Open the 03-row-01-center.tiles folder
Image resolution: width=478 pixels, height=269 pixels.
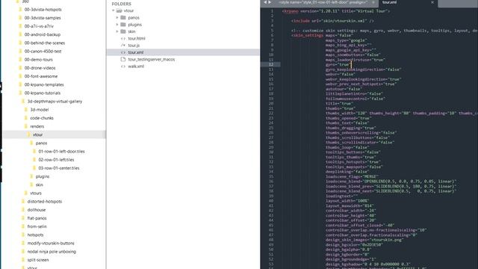[x=59, y=168]
